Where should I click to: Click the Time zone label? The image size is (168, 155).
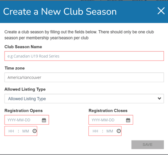[x=15, y=68]
